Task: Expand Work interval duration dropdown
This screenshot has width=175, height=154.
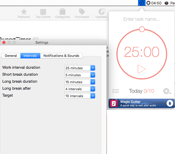Action: (80, 68)
